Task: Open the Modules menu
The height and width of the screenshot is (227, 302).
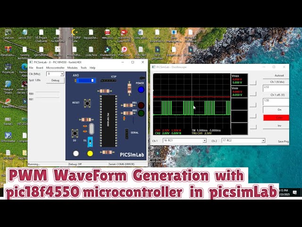Action: 72,68
